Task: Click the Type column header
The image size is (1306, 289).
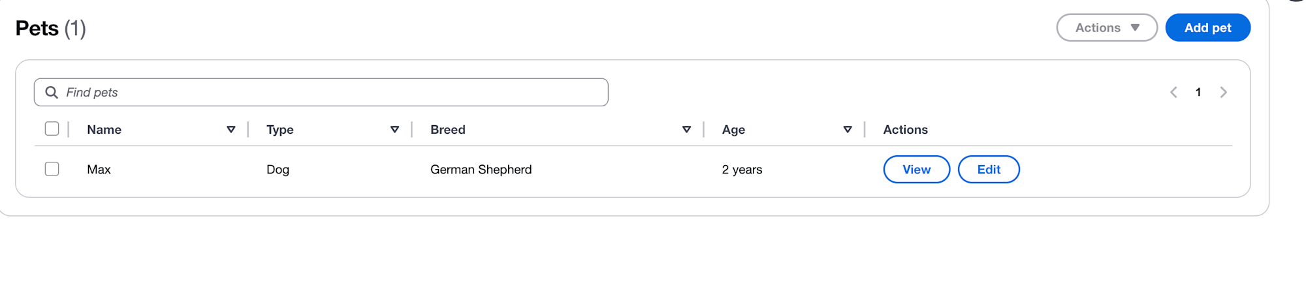Action: coord(280,130)
